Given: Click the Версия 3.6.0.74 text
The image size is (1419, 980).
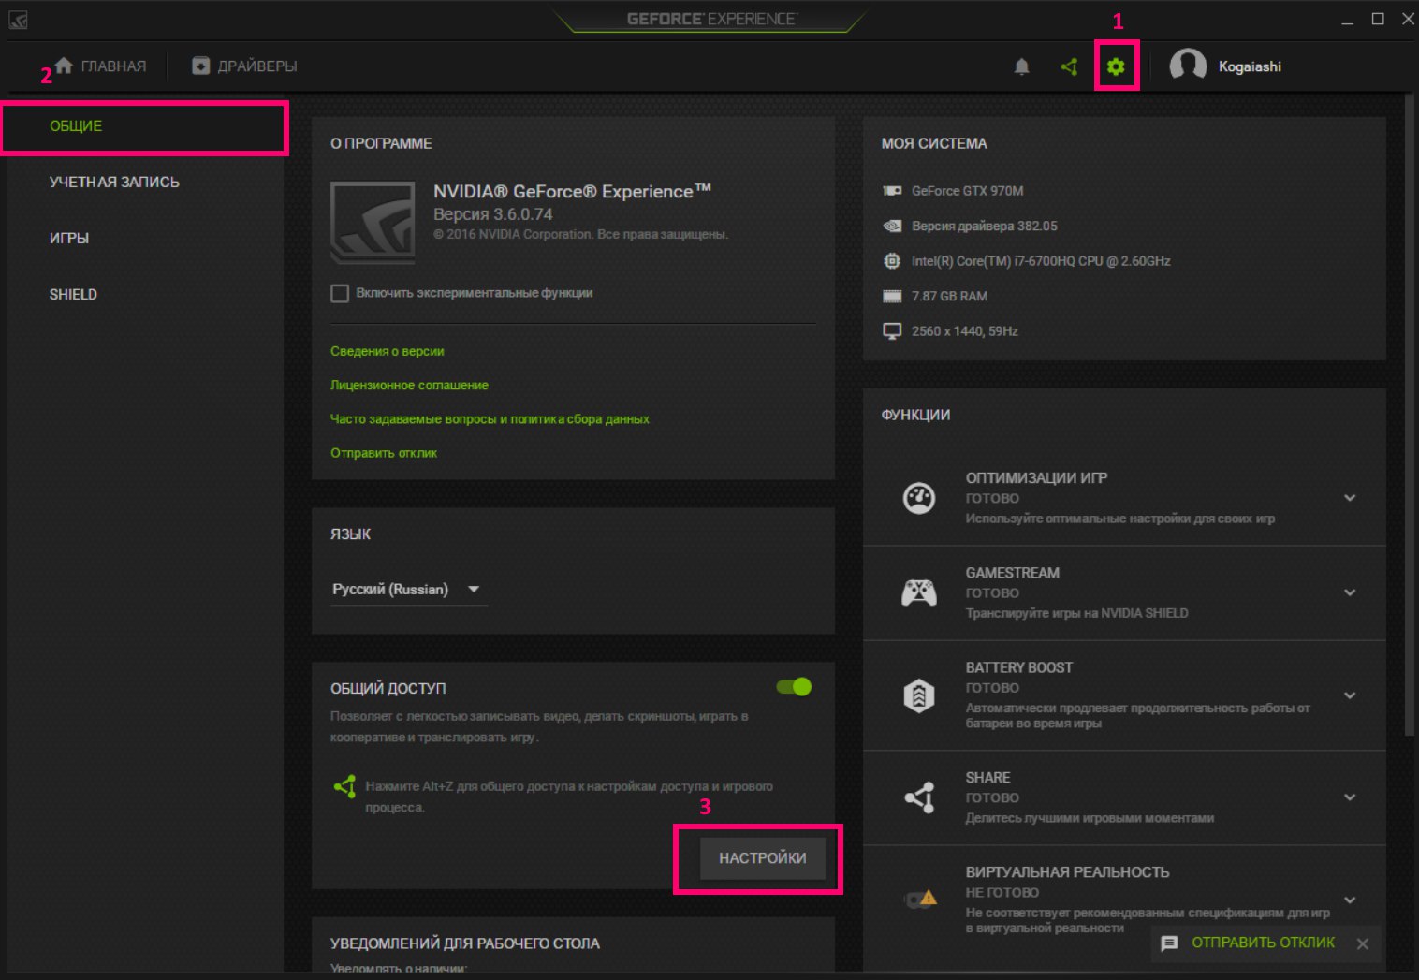Looking at the screenshot, I should pyautogui.click(x=492, y=214).
